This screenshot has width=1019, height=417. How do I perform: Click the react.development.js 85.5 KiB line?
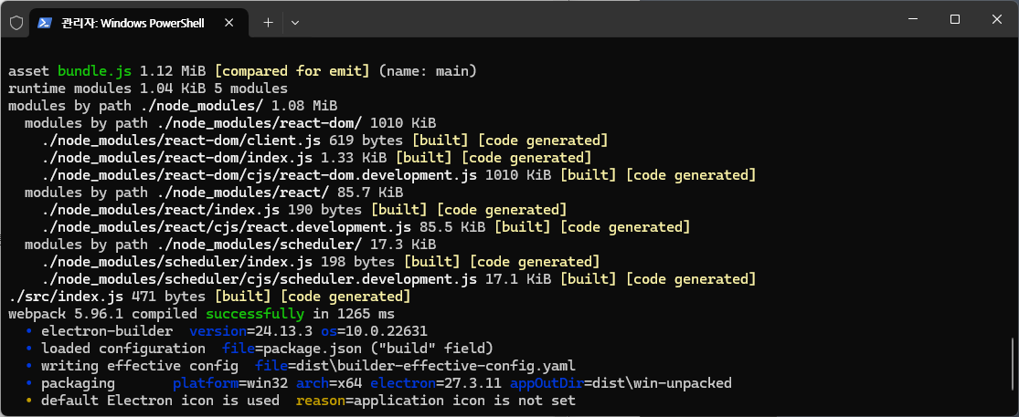tap(366, 227)
